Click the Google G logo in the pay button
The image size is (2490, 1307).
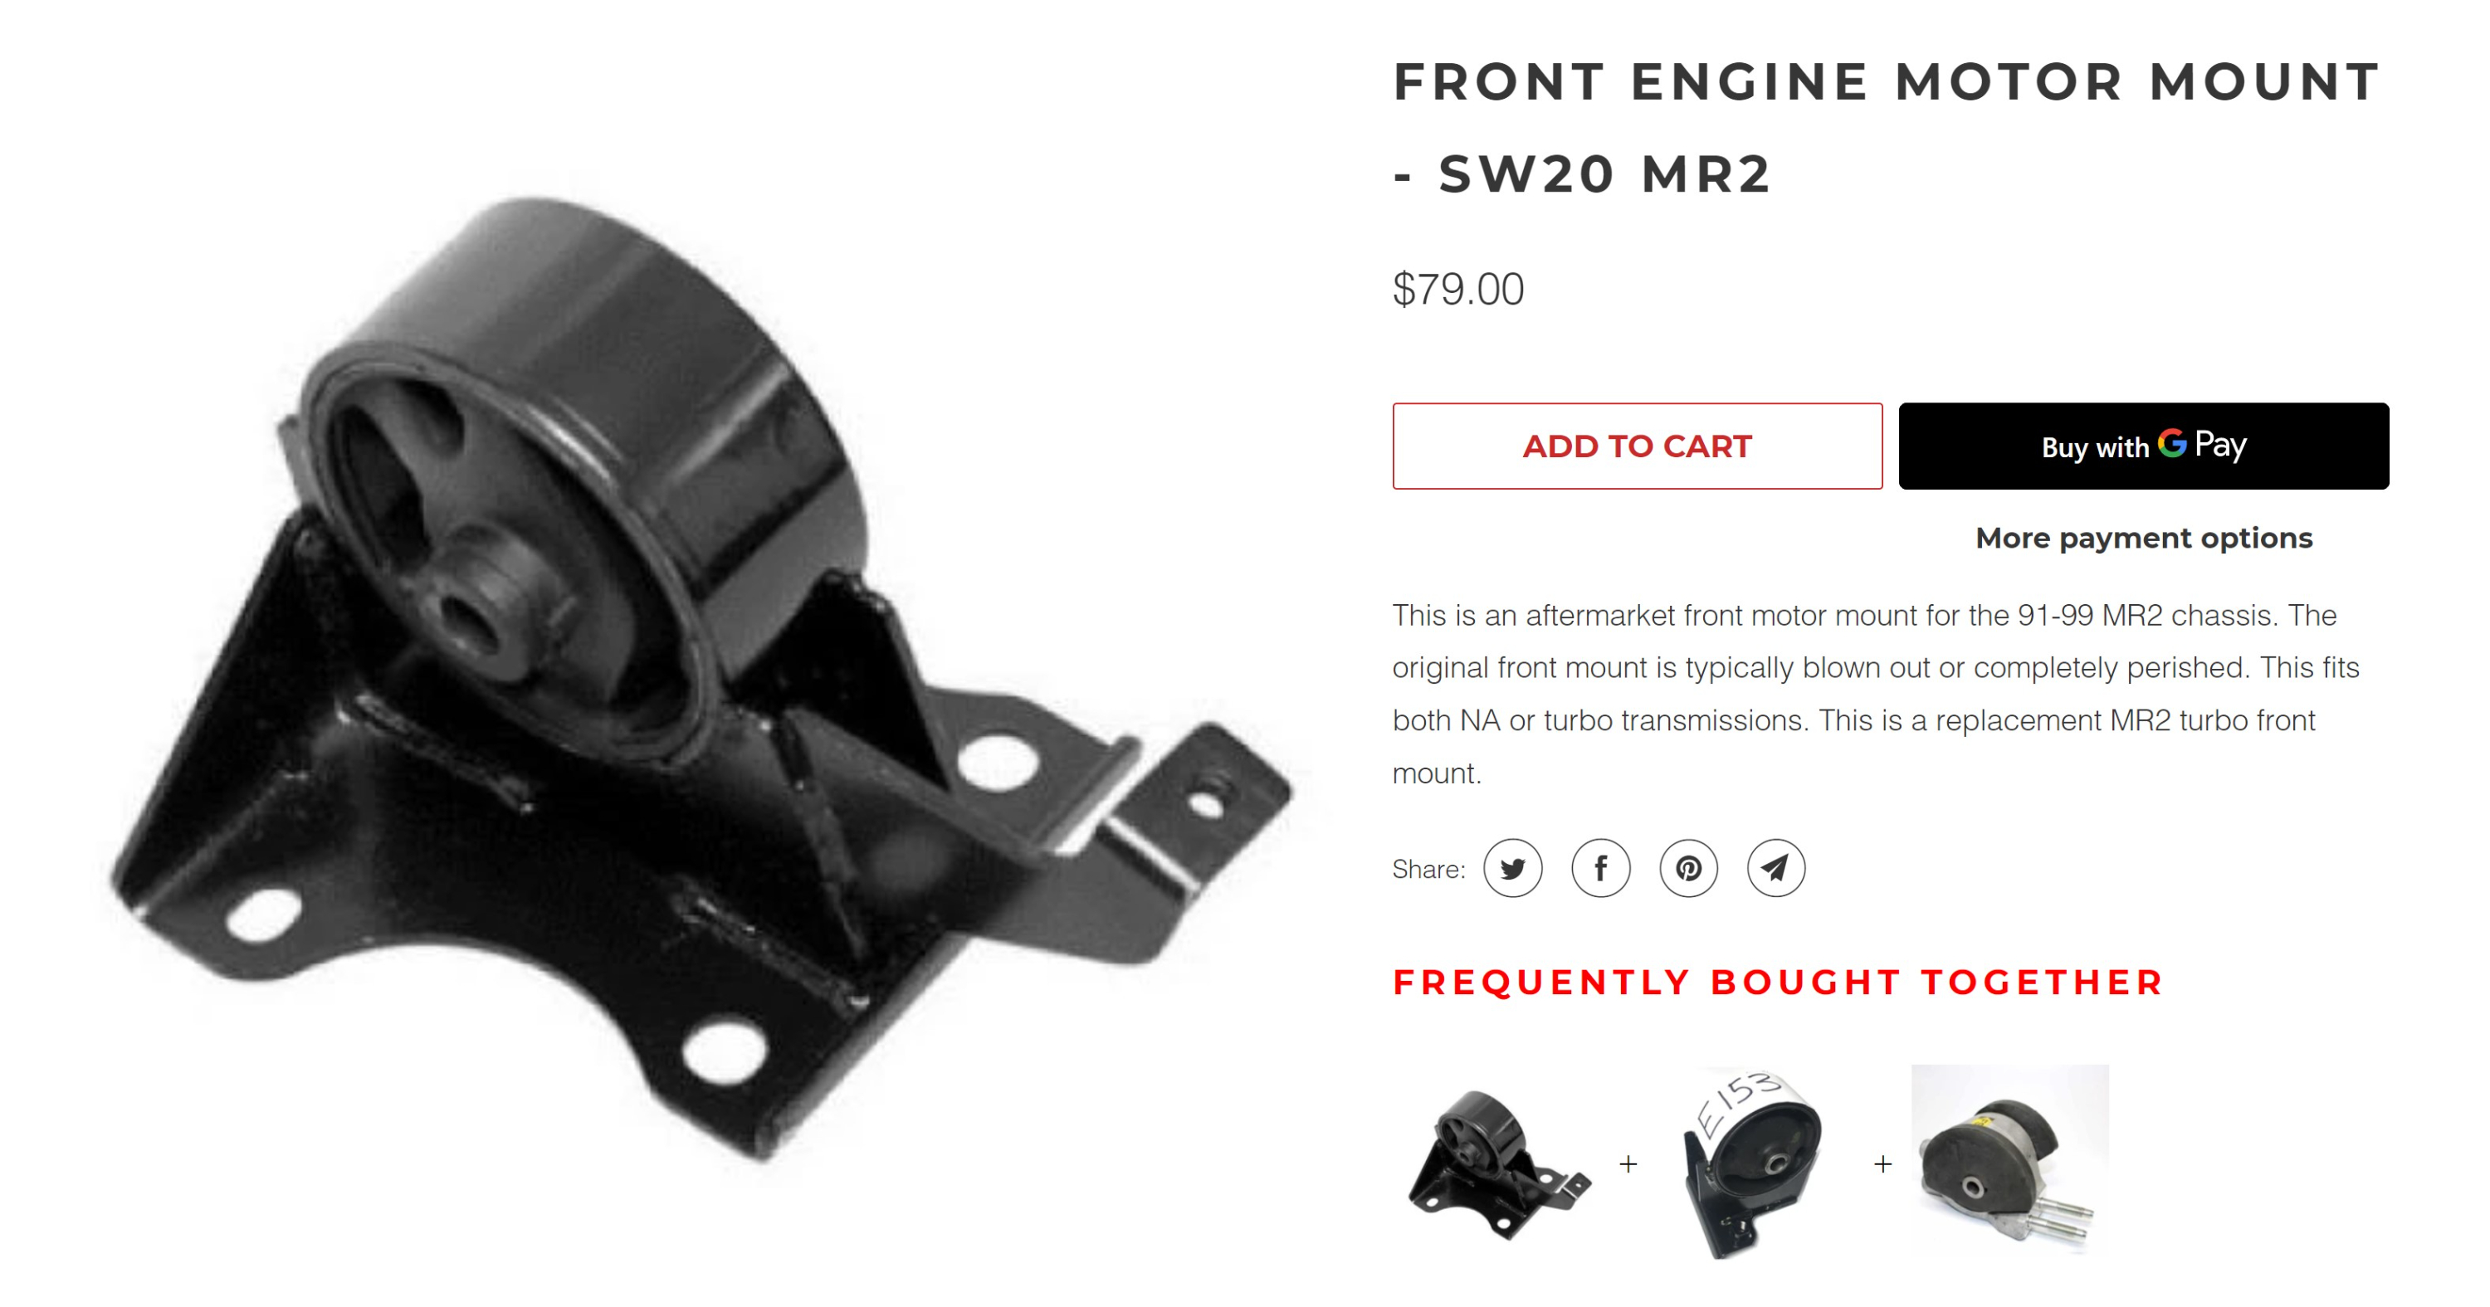click(x=2172, y=444)
